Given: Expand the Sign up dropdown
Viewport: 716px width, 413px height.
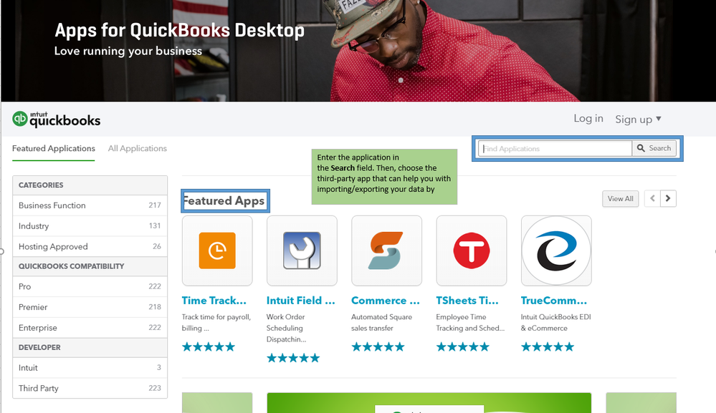Looking at the screenshot, I should 638,119.
